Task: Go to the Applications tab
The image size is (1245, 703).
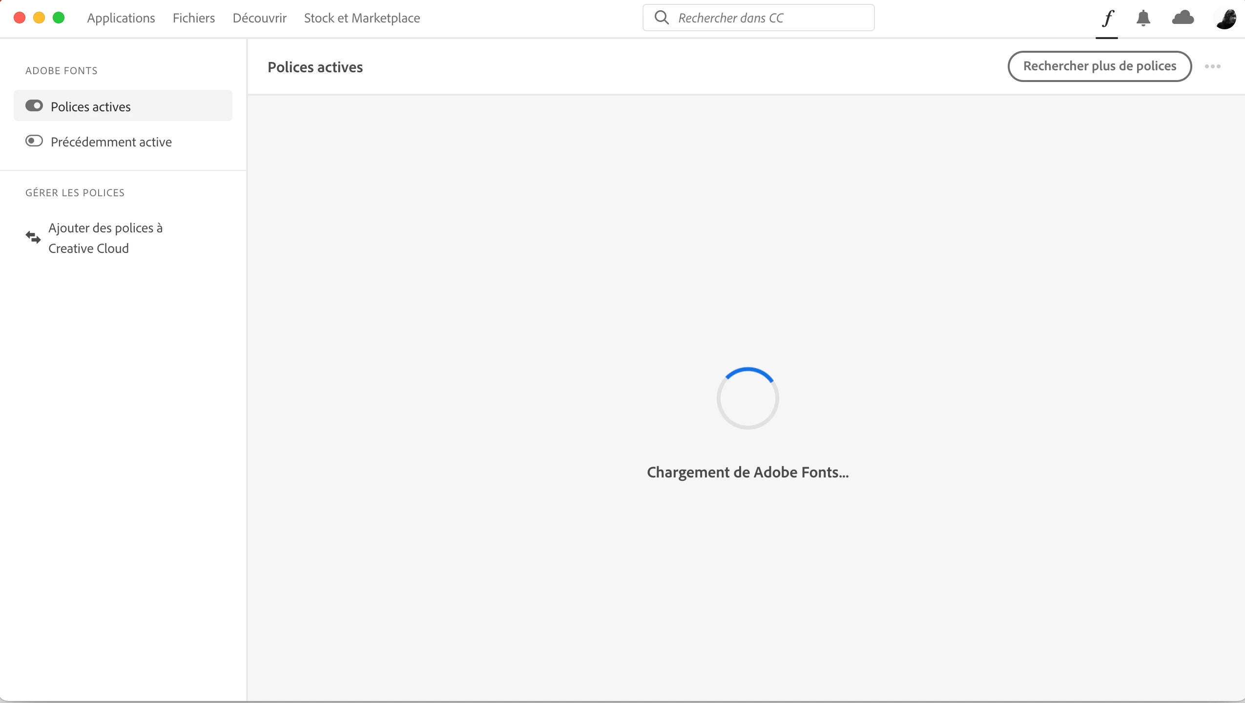Action: pos(121,18)
